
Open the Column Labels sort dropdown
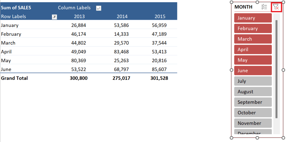[99, 8]
